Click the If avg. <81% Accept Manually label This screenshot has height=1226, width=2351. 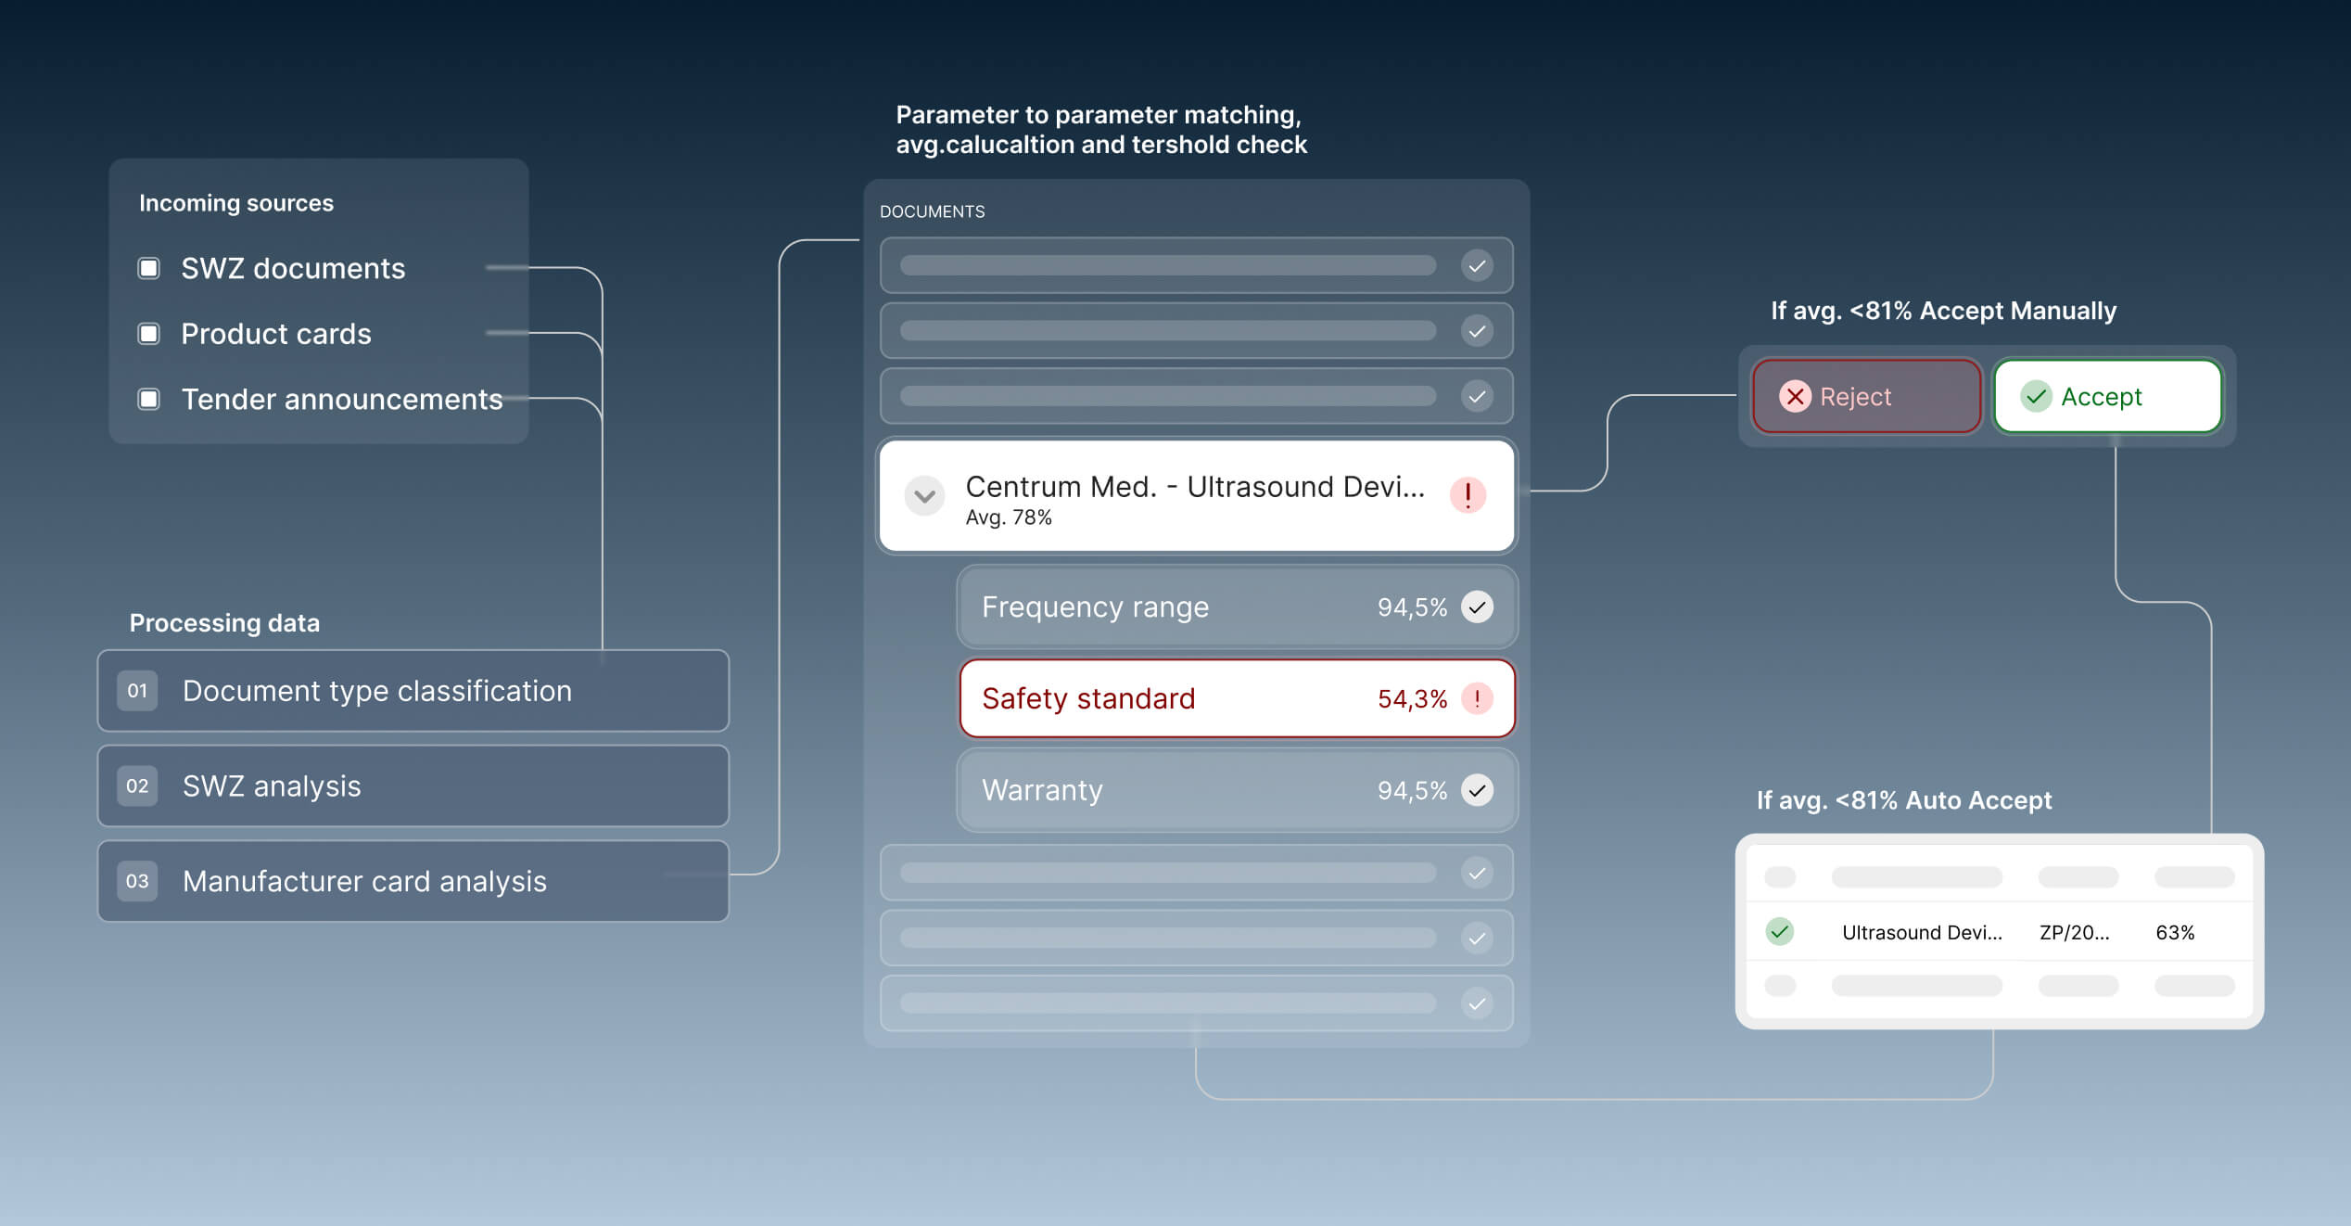(x=1943, y=311)
